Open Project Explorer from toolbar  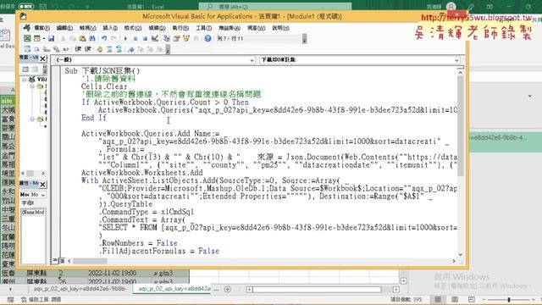click(167, 38)
